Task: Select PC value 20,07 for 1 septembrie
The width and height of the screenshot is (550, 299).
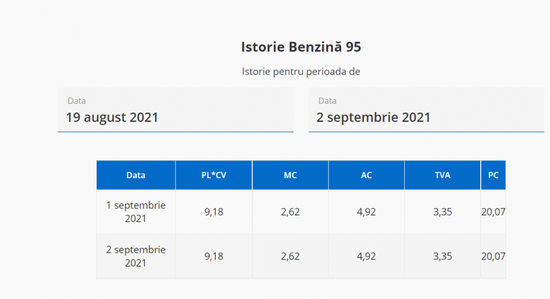Action: [x=493, y=212]
